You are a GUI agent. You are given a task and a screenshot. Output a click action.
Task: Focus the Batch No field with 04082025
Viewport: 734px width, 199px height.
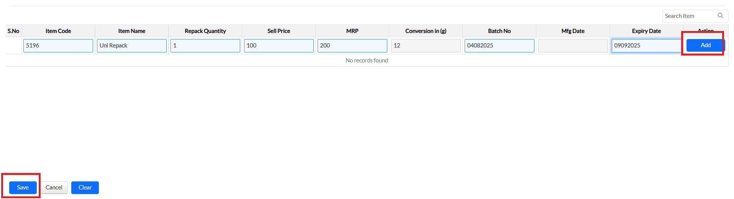click(x=499, y=46)
